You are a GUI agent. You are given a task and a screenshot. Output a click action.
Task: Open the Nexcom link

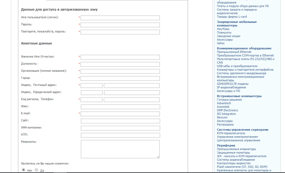click(222, 117)
